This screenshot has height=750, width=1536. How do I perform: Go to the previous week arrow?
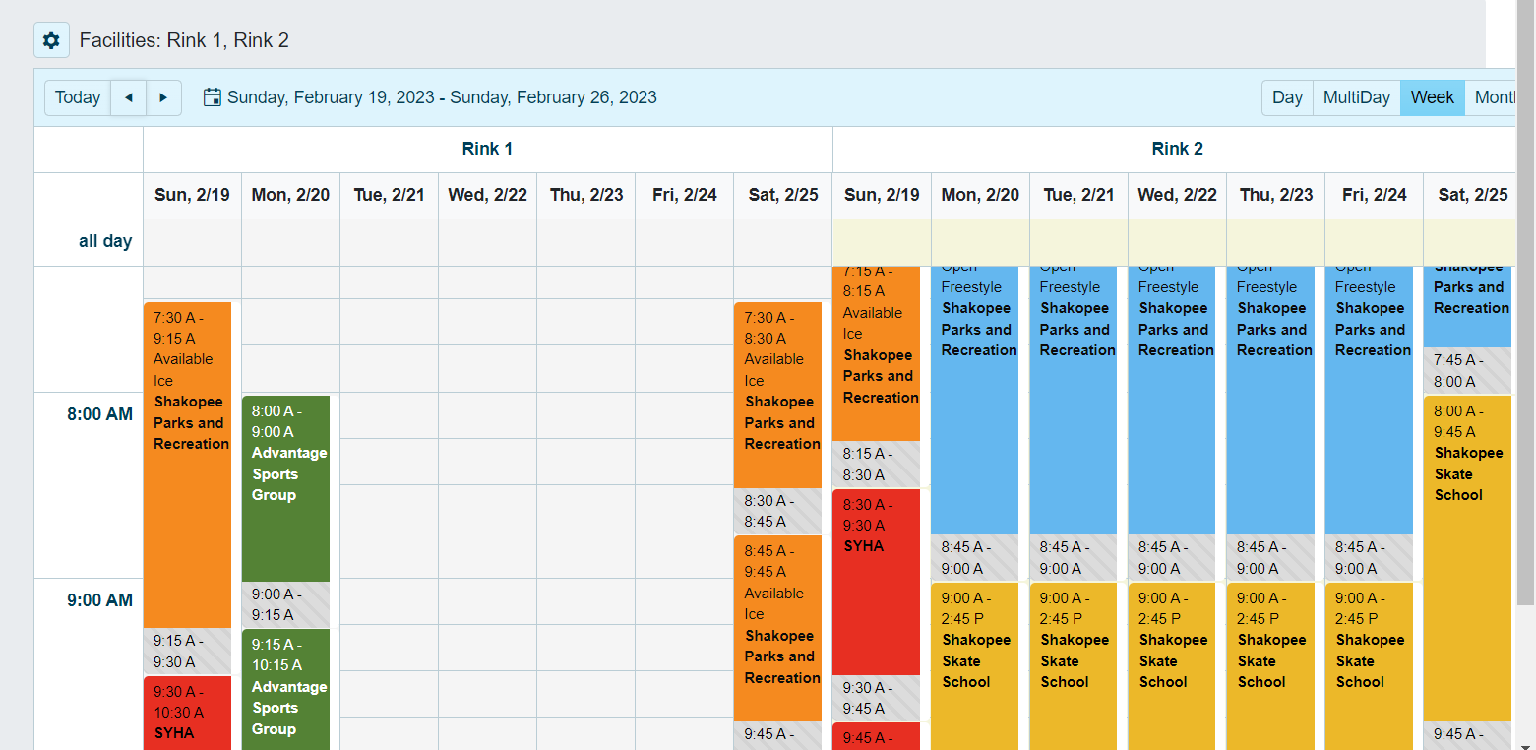(129, 97)
